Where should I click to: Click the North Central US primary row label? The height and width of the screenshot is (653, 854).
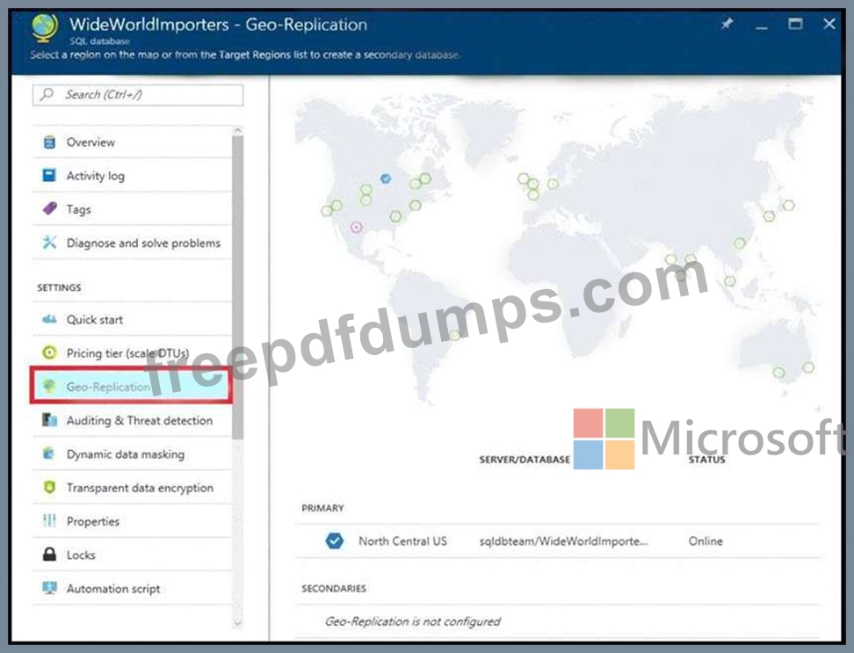coord(402,541)
